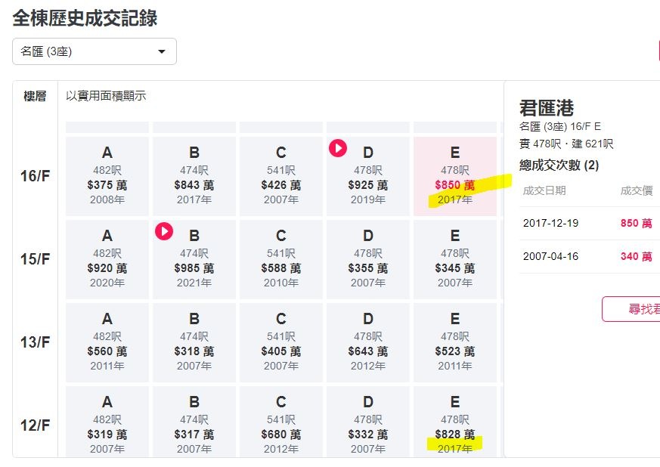Select 12/F unit C priced $680 萬
The width and height of the screenshot is (660, 467).
[x=281, y=422]
